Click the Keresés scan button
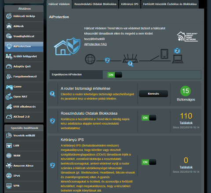The height and width of the screenshot is (193, 211). tap(153, 93)
